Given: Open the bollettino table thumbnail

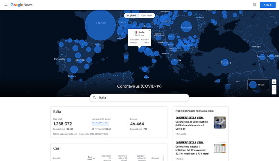Looking at the screenshot, I should pos(220,147).
